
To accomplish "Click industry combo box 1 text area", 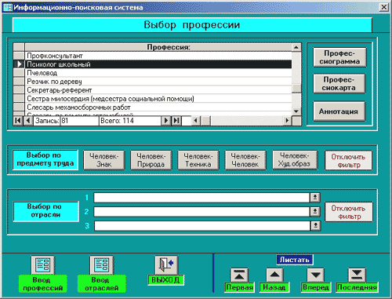I will coord(201,198).
